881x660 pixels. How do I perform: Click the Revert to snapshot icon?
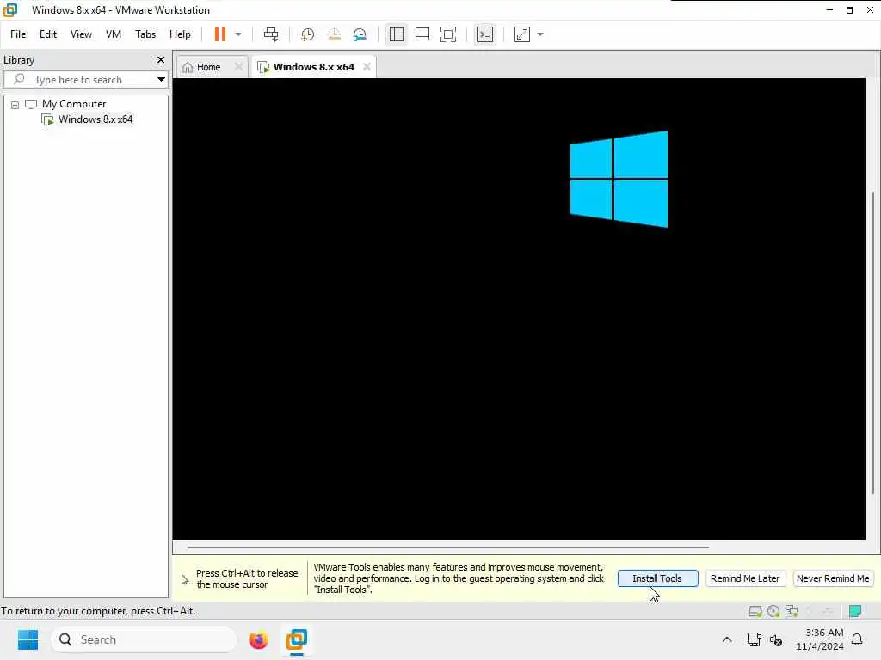334,34
